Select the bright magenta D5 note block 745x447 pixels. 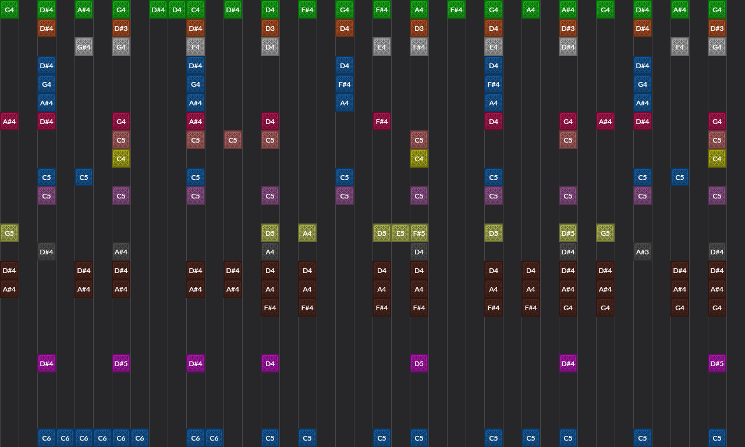pyautogui.click(x=419, y=363)
